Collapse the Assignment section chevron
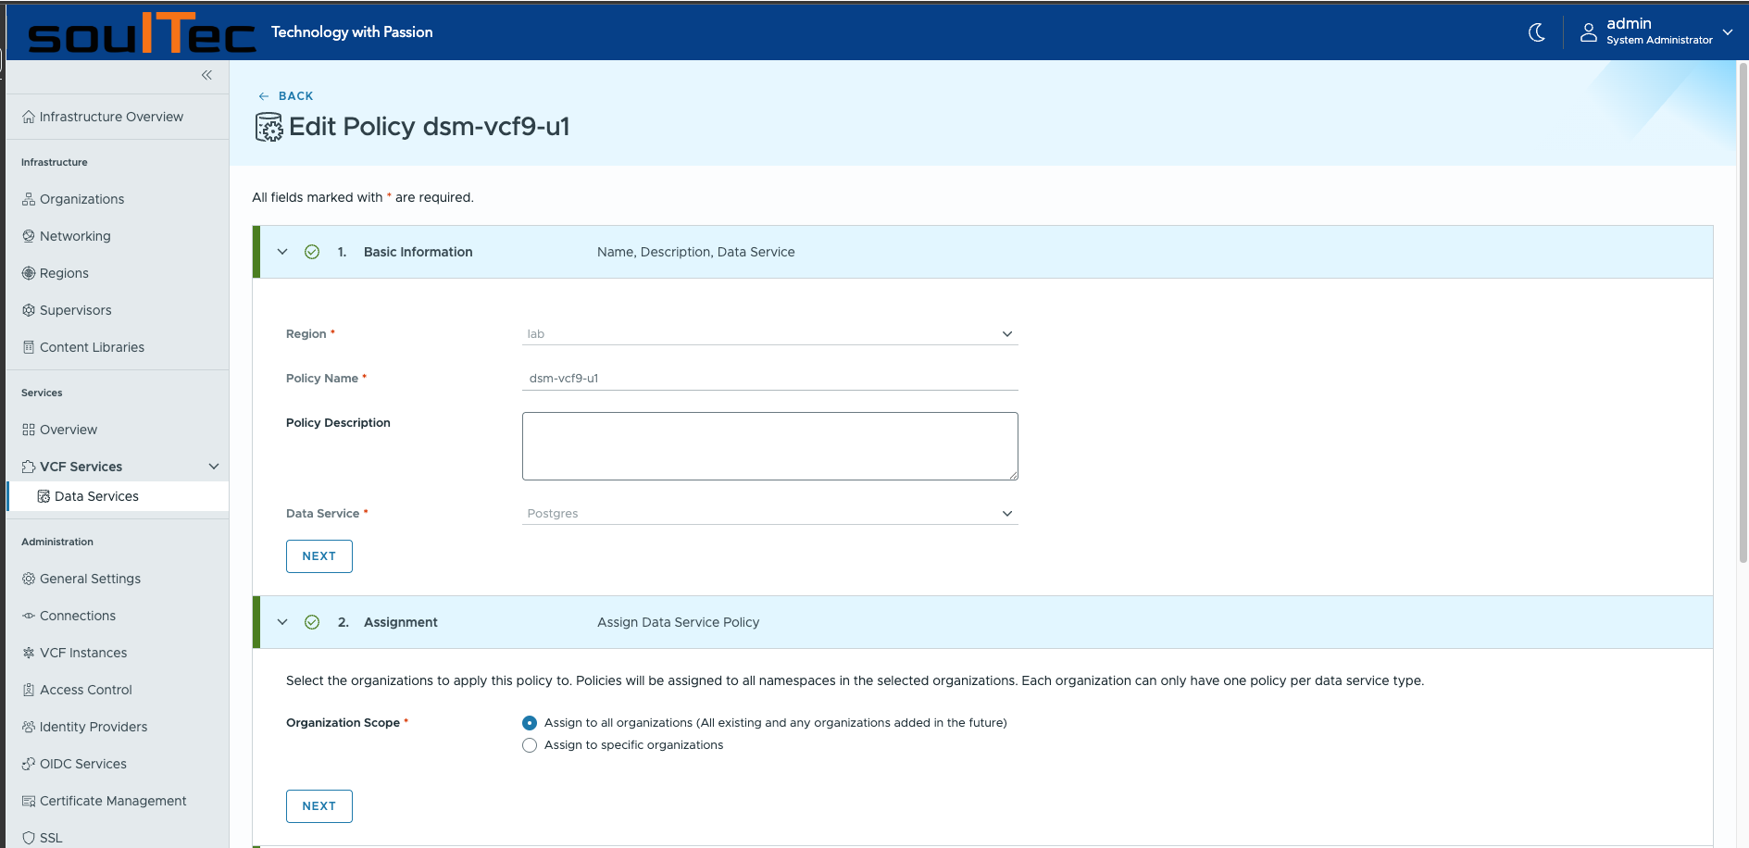The width and height of the screenshot is (1749, 848). [282, 621]
